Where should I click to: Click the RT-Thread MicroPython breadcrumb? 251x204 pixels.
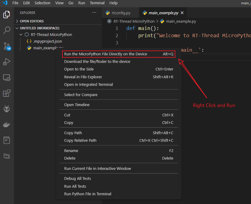point(134,21)
